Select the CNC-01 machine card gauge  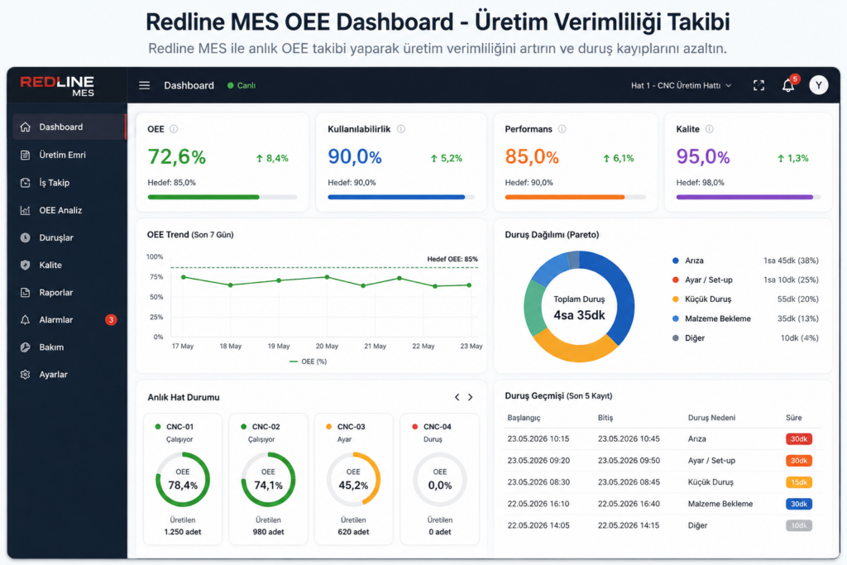point(183,479)
